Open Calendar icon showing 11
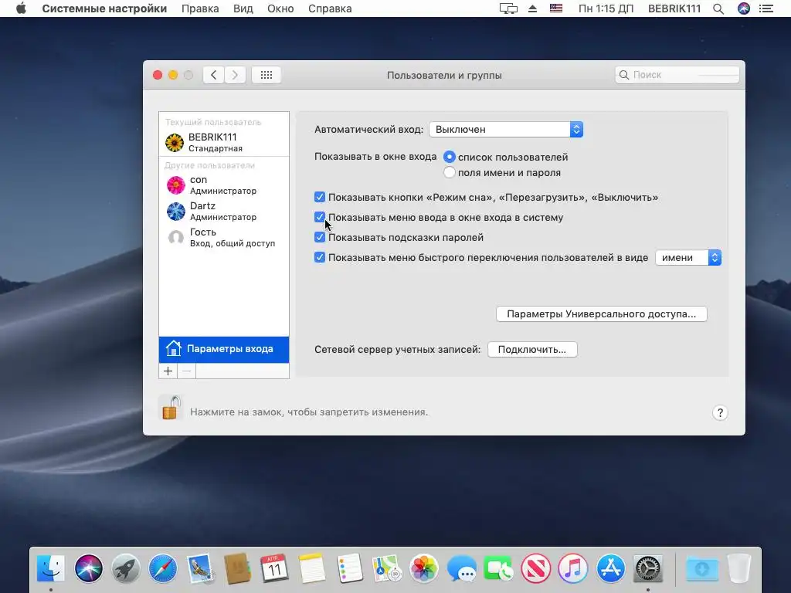Viewport: 791px width, 593px height. tap(274, 568)
